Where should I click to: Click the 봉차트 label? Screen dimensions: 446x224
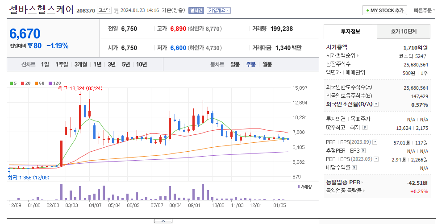(x=217, y=65)
